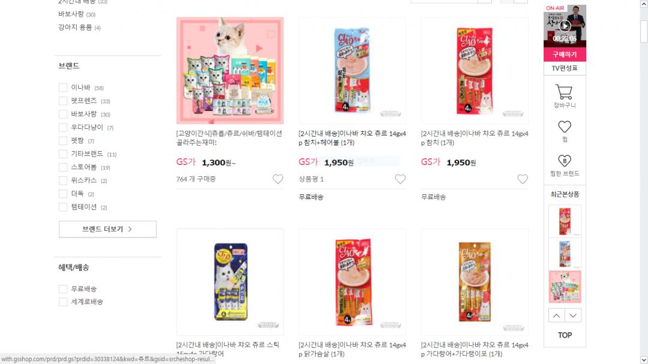The width and height of the screenshot is (648, 364).
Task: Show next recently viewed items down arrow
Action: click(x=573, y=315)
